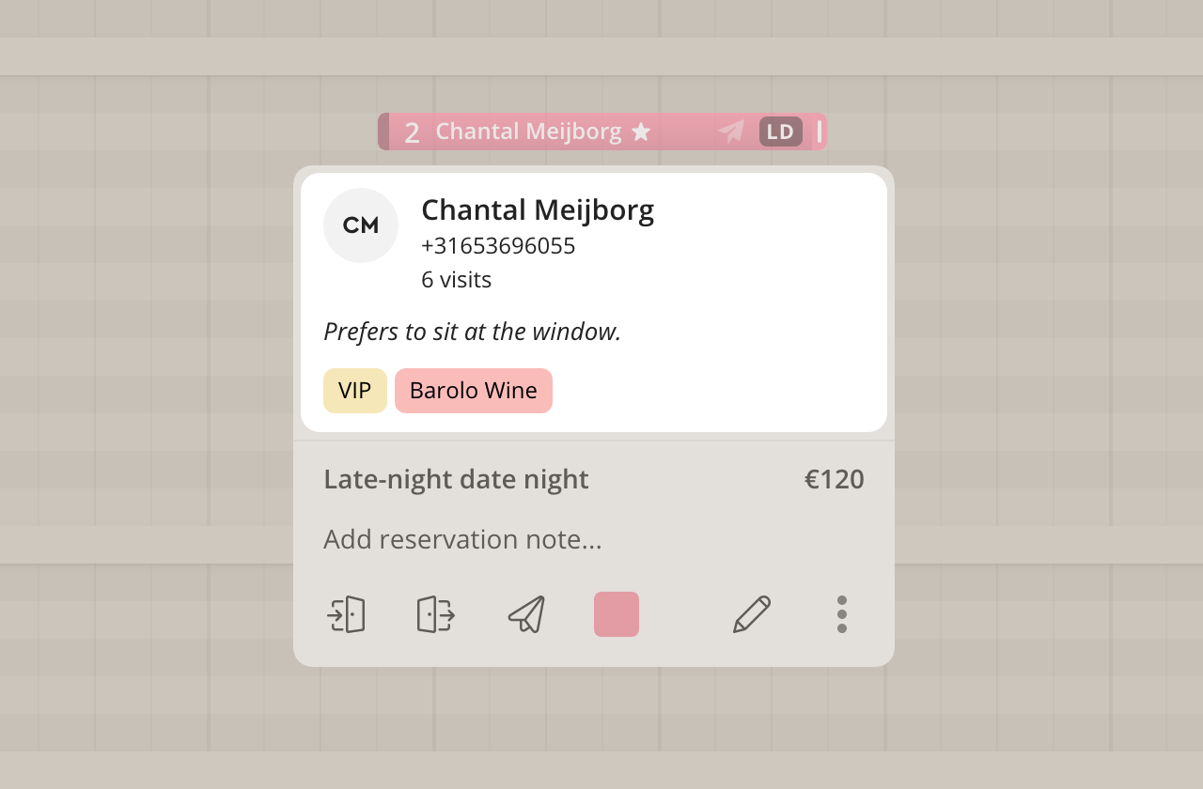Click the pencil edit reservation icon
Viewport: 1203px width, 789px height.
click(x=752, y=614)
